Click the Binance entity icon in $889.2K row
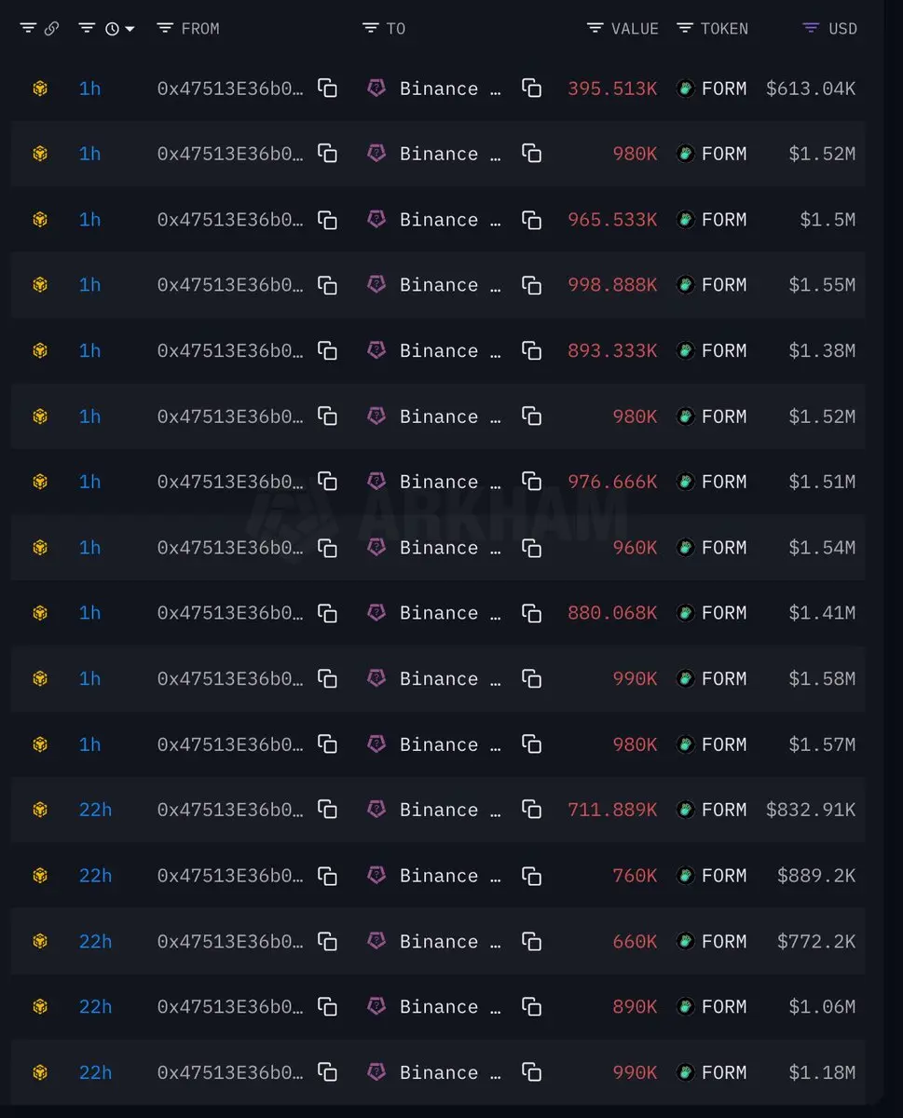The image size is (903, 1118). pos(376,875)
